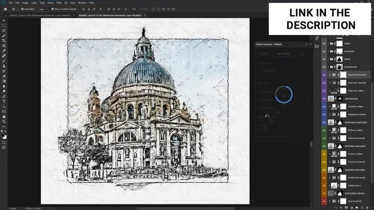The height and width of the screenshot is (210, 374).
Task: Click the background color swatch
Action: coord(5,138)
